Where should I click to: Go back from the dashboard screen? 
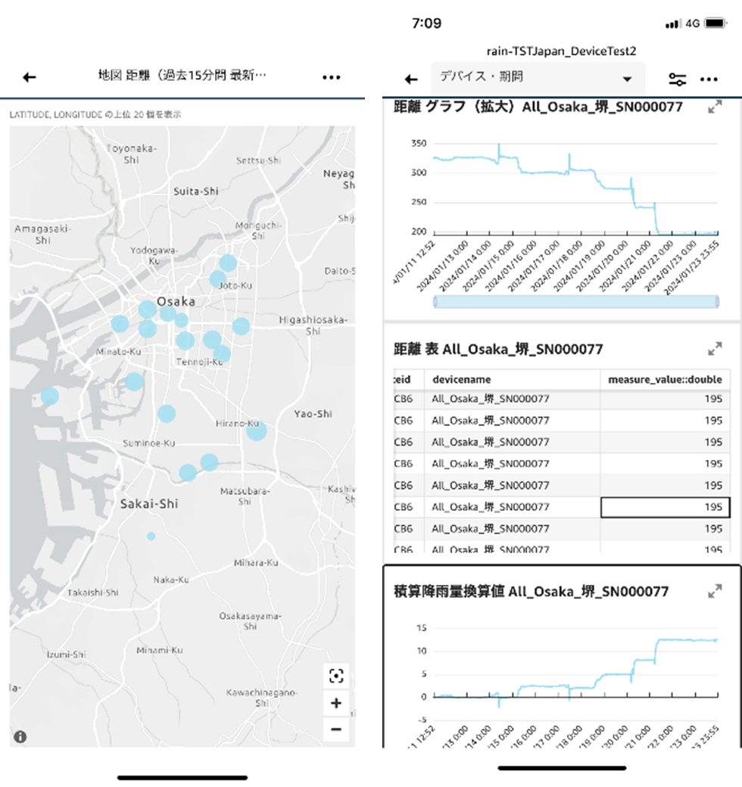tap(411, 79)
